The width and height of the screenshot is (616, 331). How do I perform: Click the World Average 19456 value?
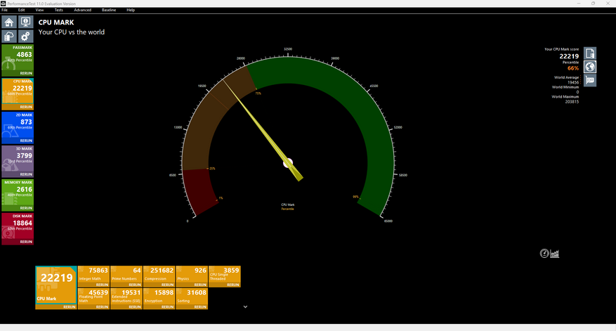click(x=573, y=82)
